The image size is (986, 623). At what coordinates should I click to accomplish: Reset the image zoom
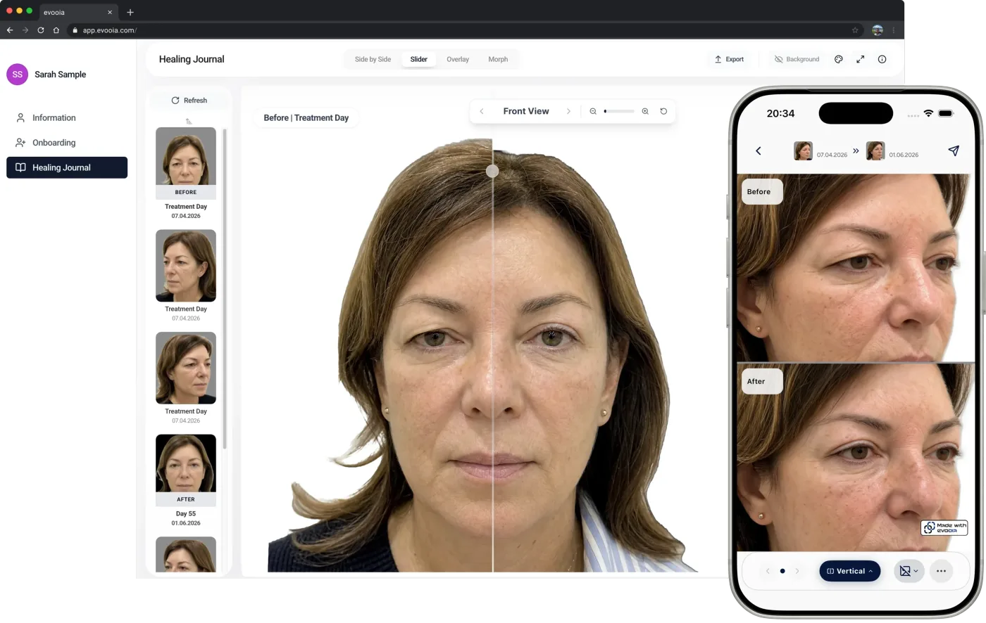pyautogui.click(x=663, y=111)
